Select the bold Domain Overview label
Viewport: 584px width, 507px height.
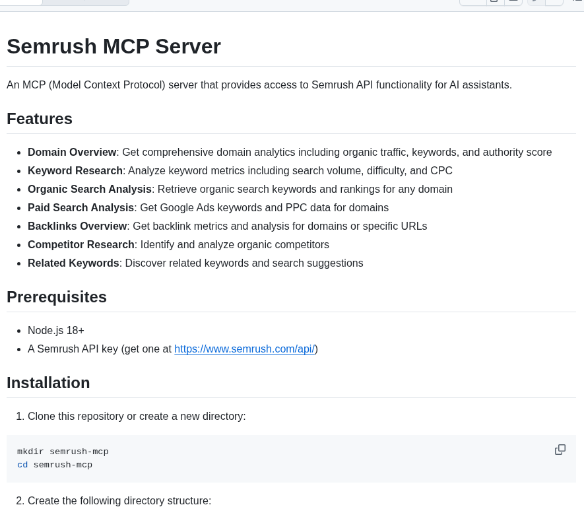tap(72, 152)
